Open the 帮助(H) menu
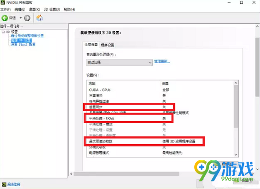Viewport: 260px width, 189px height. pyautogui.click(x=69, y=9)
